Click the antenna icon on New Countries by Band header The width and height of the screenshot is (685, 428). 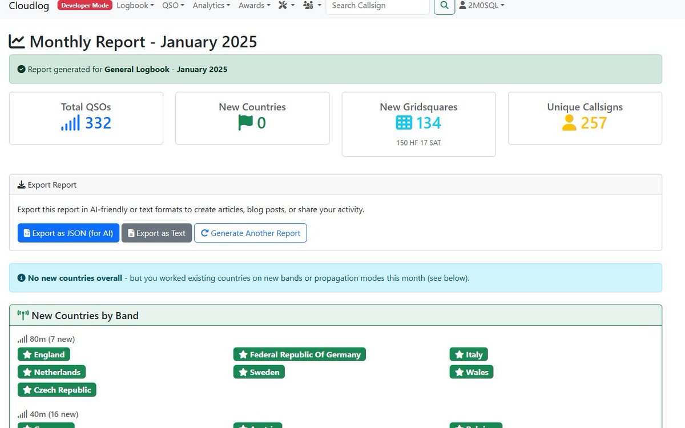[x=22, y=314]
